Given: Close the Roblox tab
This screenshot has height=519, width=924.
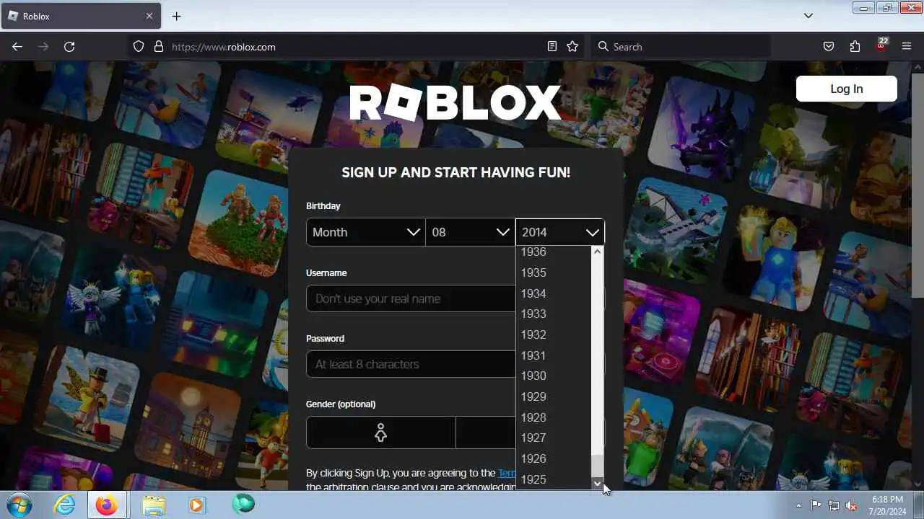Looking at the screenshot, I should pos(149,16).
